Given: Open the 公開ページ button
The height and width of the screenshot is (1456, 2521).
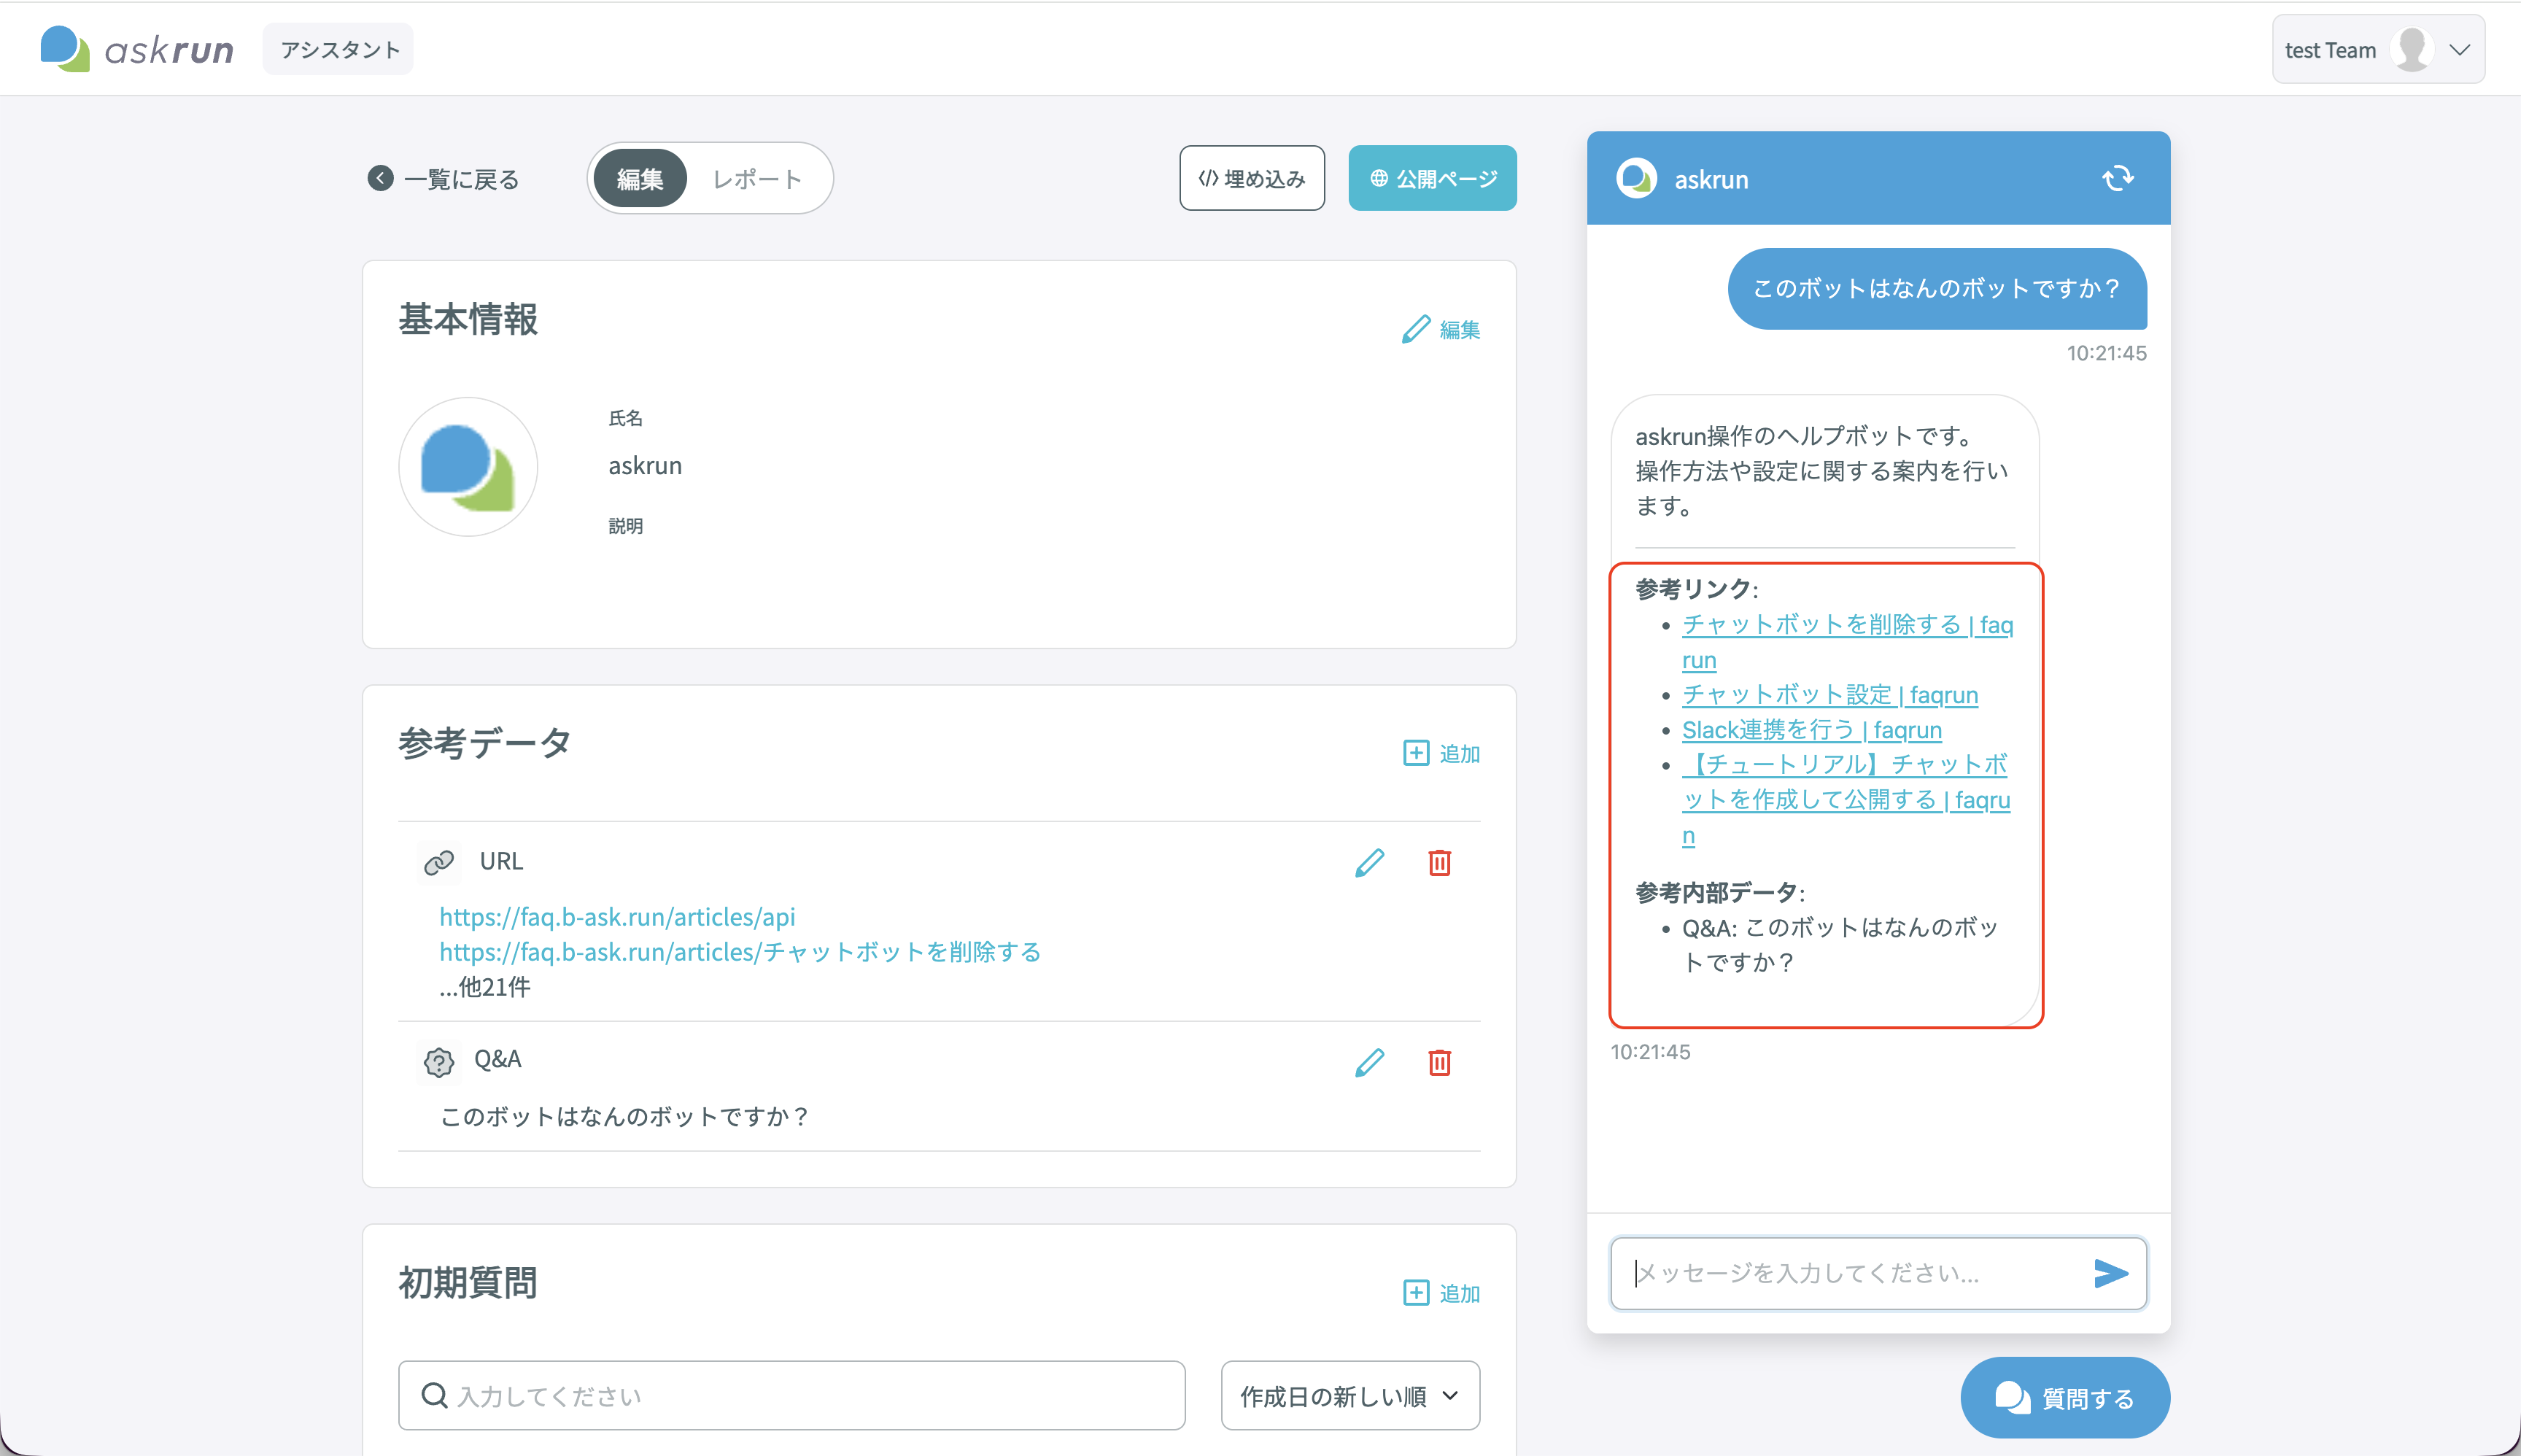Looking at the screenshot, I should pos(1432,178).
